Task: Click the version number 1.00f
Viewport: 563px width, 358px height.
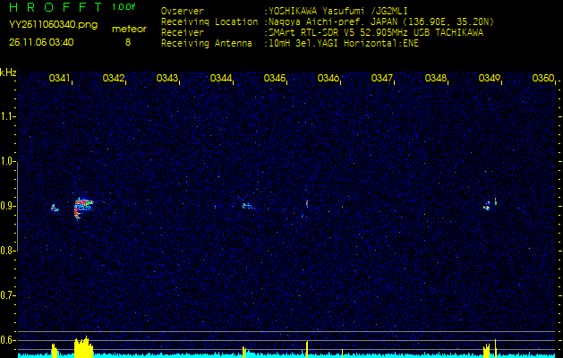Action: 124,7
